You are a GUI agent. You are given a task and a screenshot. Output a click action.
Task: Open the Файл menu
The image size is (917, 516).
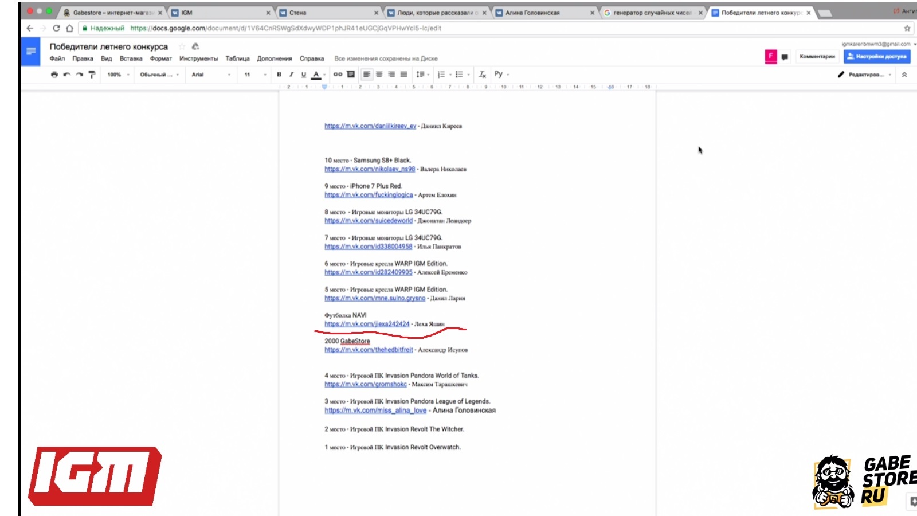point(57,58)
